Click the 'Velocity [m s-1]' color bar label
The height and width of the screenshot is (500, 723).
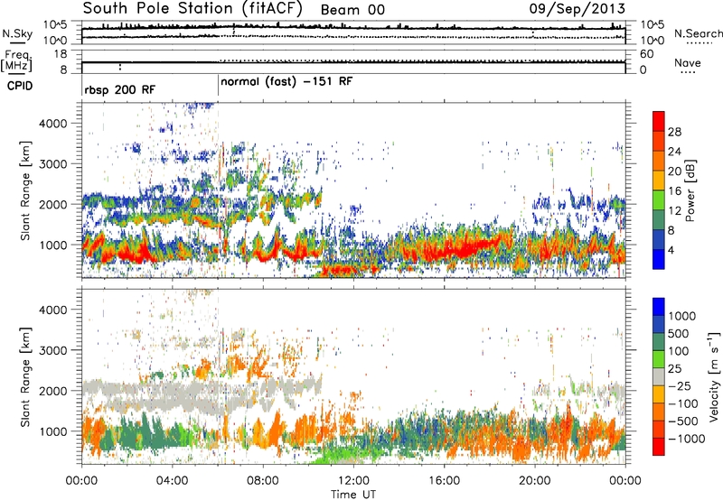coord(714,376)
